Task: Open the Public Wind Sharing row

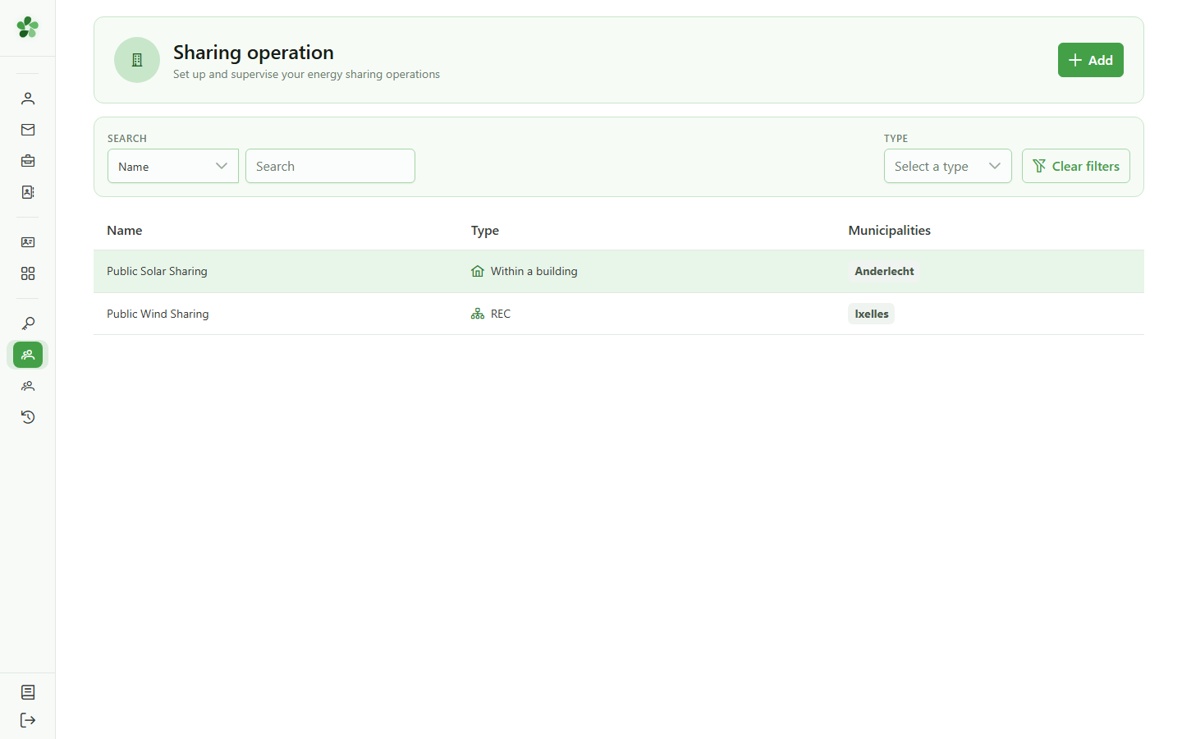Action: [x=619, y=314]
